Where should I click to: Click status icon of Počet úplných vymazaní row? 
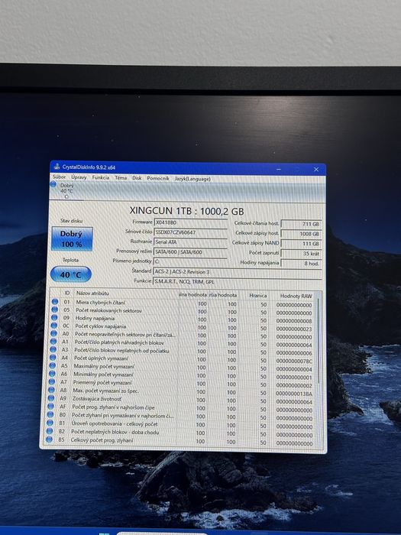click(x=53, y=357)
